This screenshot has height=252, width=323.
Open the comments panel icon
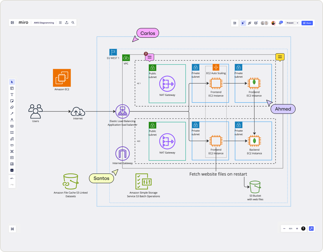coord(256,23)
